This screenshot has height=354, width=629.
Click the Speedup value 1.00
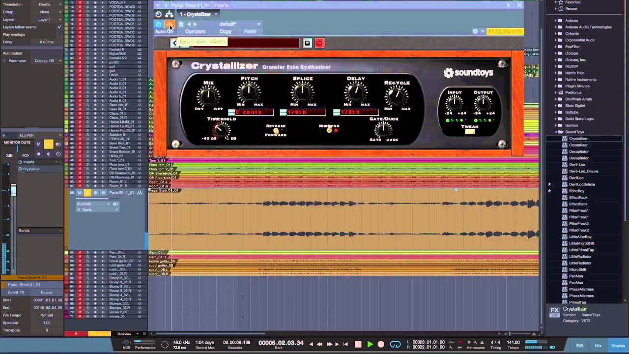point(47,323)
